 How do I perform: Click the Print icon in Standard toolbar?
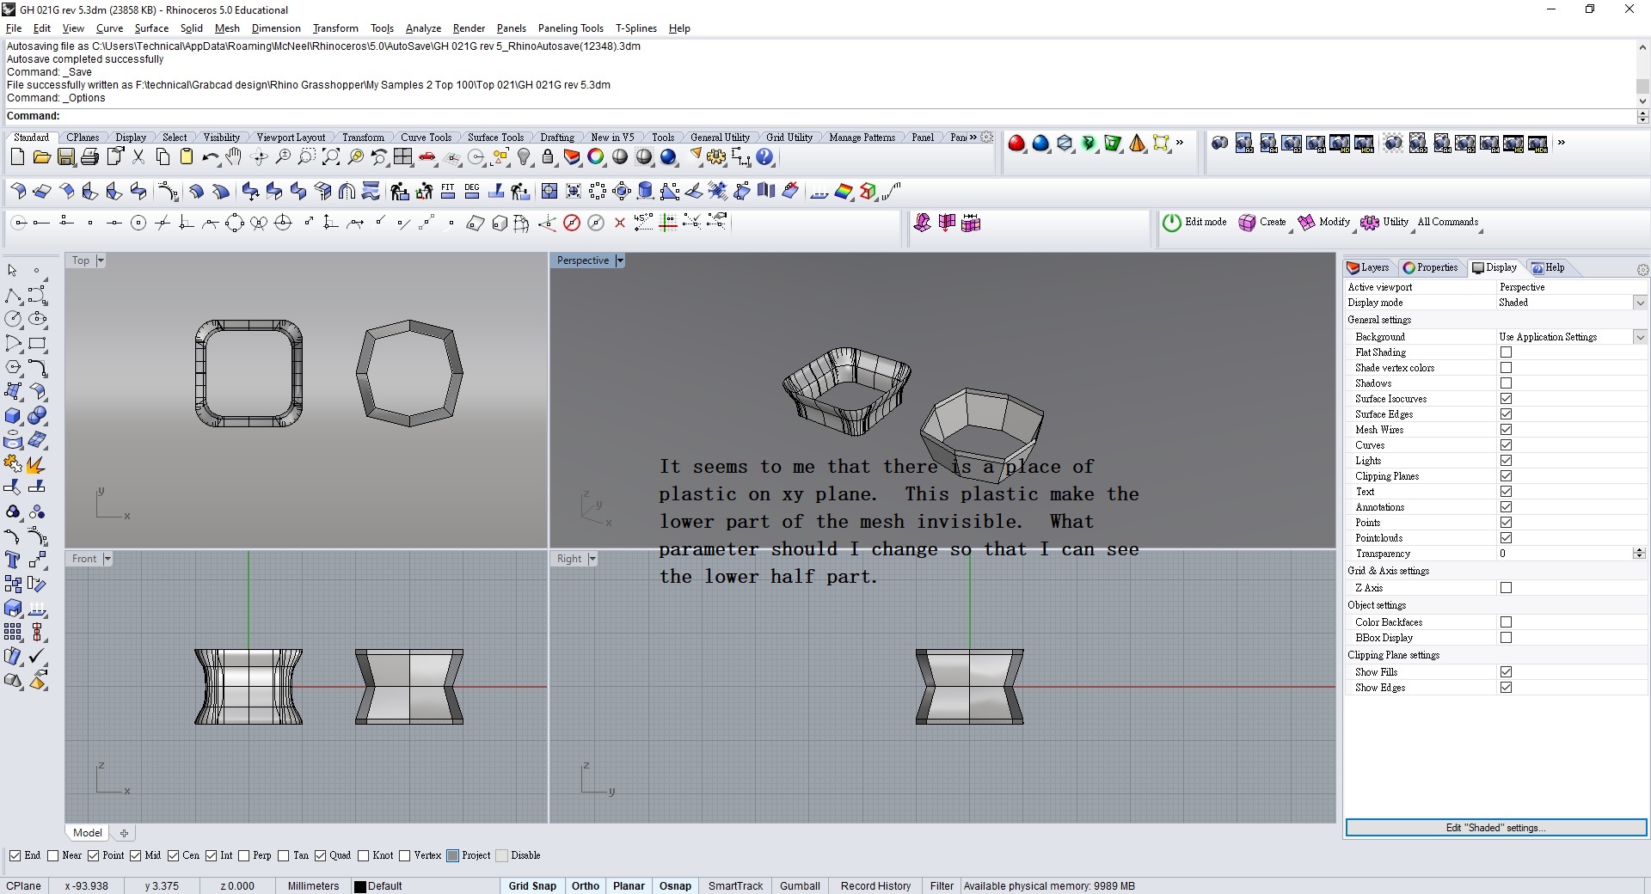[89, 157]
